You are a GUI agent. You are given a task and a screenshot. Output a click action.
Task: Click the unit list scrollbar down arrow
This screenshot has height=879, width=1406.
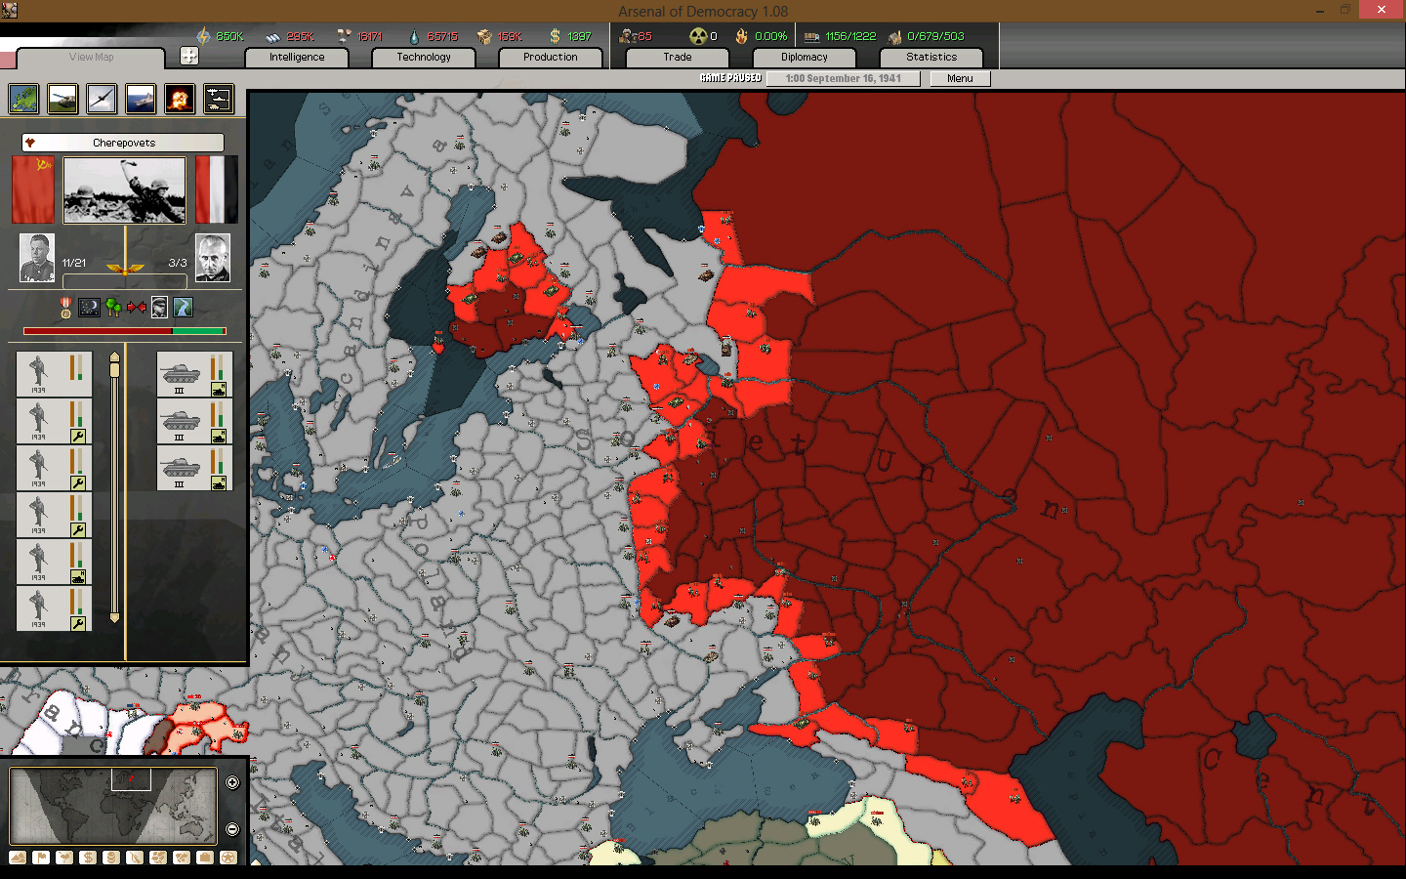point(114,617)
